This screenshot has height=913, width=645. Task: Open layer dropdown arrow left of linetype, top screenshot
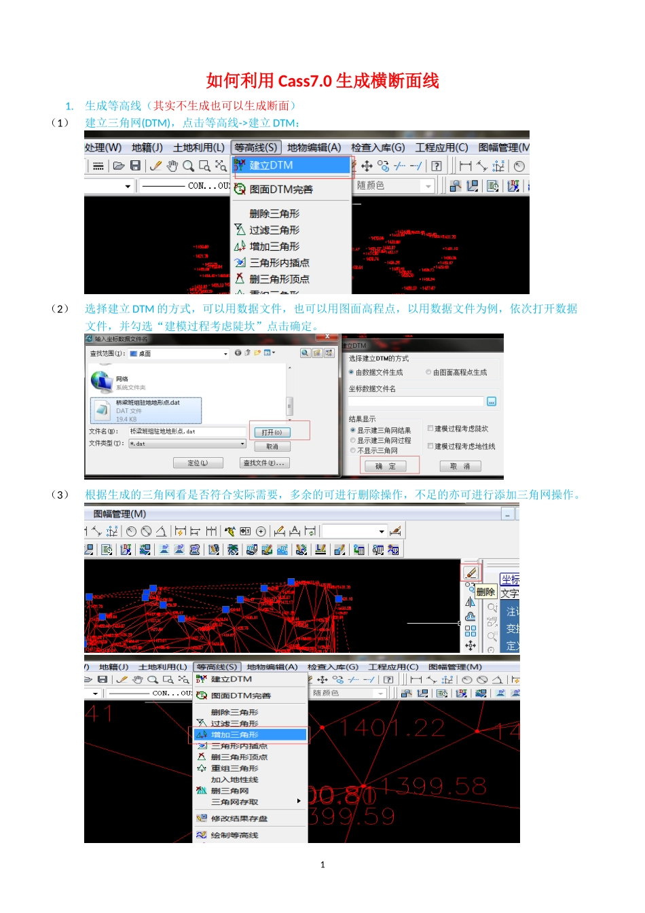[x=128, y=186]
